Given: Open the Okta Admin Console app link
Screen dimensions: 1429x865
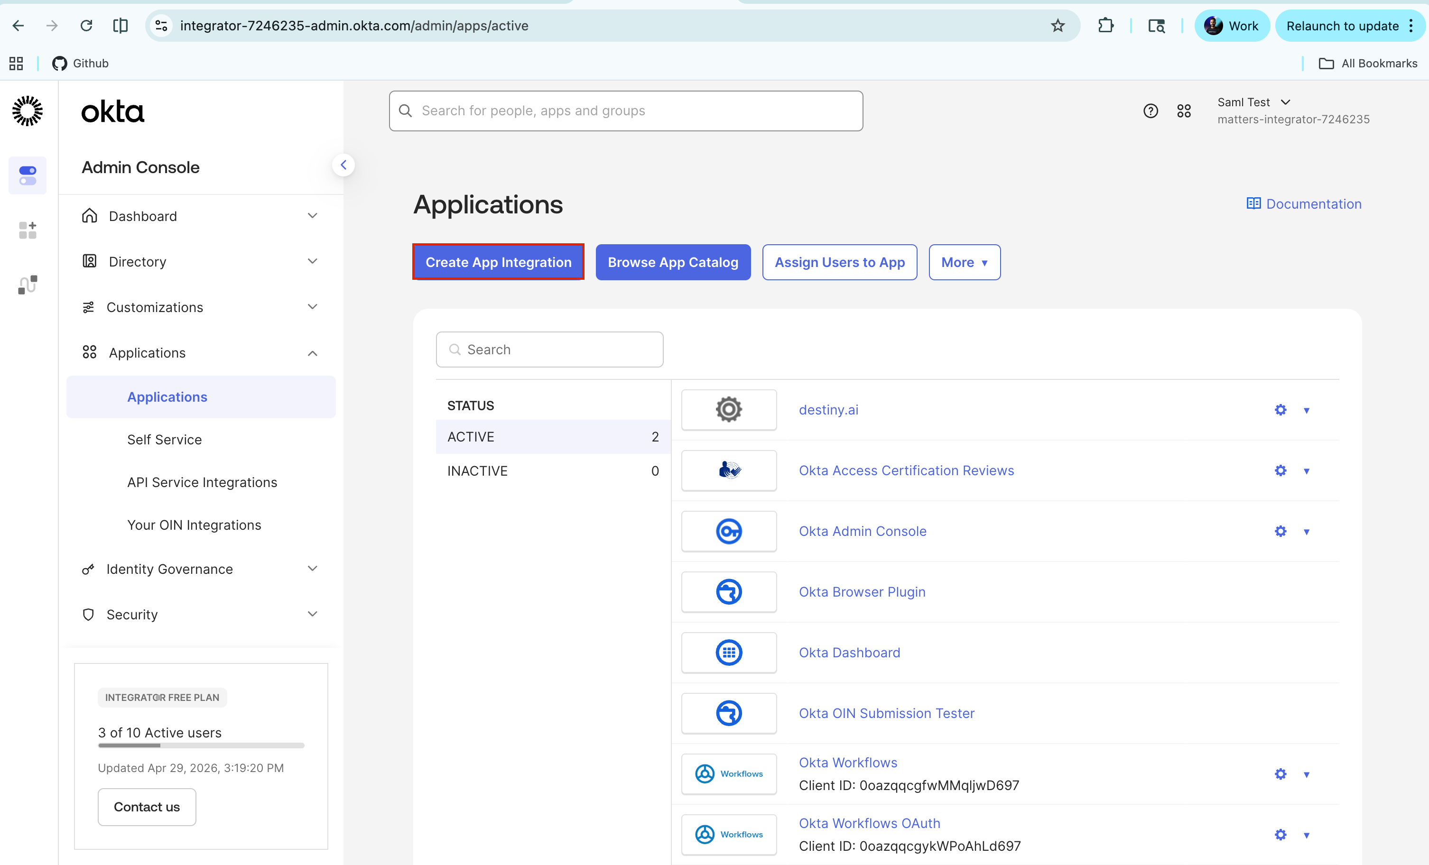Looking at the screenshot, I should (863, 531).
